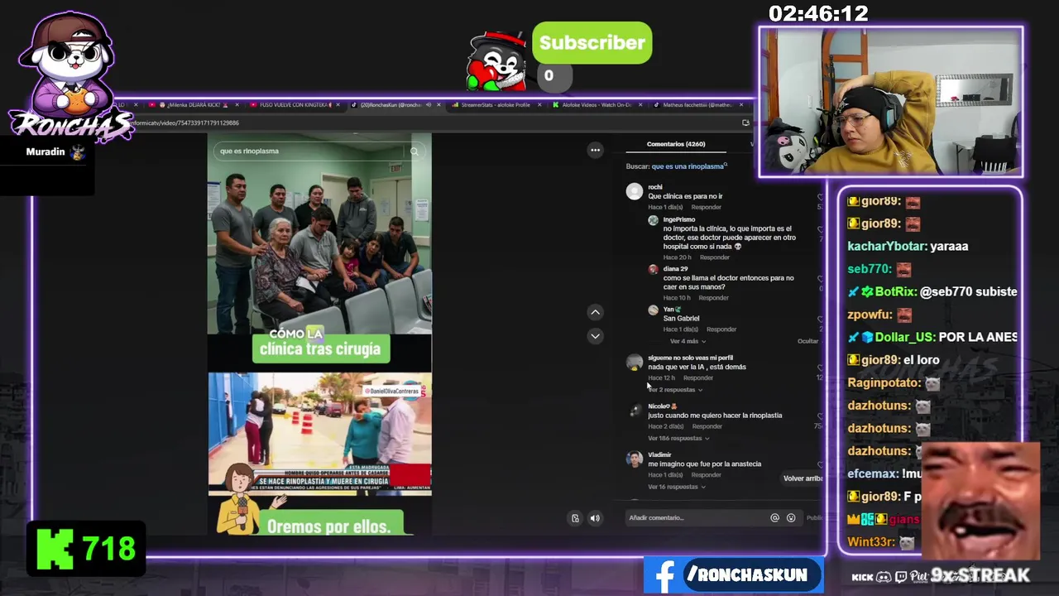This screenshot has height=596, width=1059.
Task: Open Yan's profile avatar
Action: pyautogui.click(x=653, y=310)
